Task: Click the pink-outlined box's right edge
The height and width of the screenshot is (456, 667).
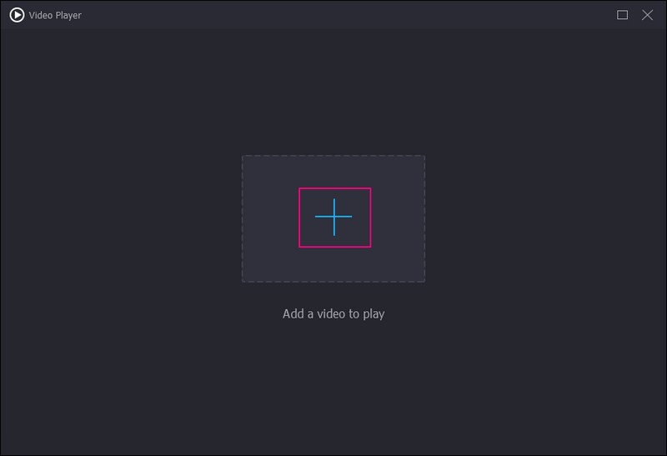Action: [x=370, y=218]
